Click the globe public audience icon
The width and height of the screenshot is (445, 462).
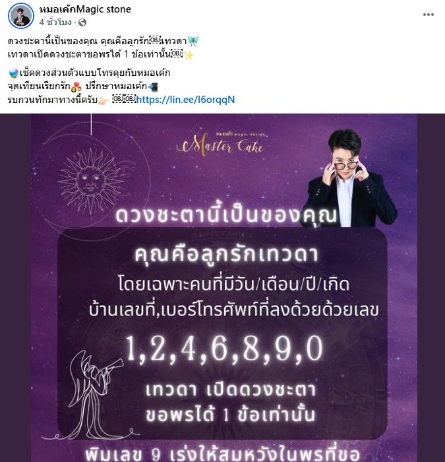pyautogui.click(x=82, y=22)
